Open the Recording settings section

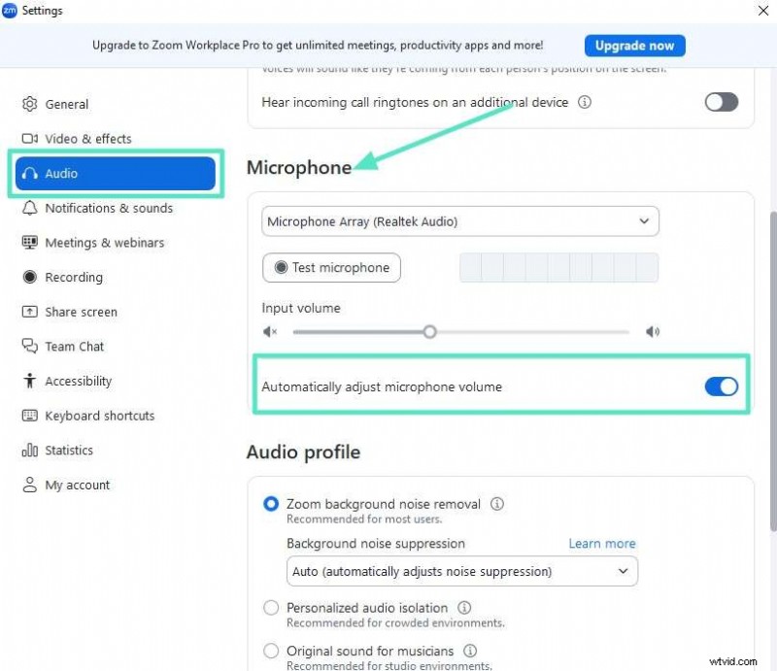tap(73, 277)
